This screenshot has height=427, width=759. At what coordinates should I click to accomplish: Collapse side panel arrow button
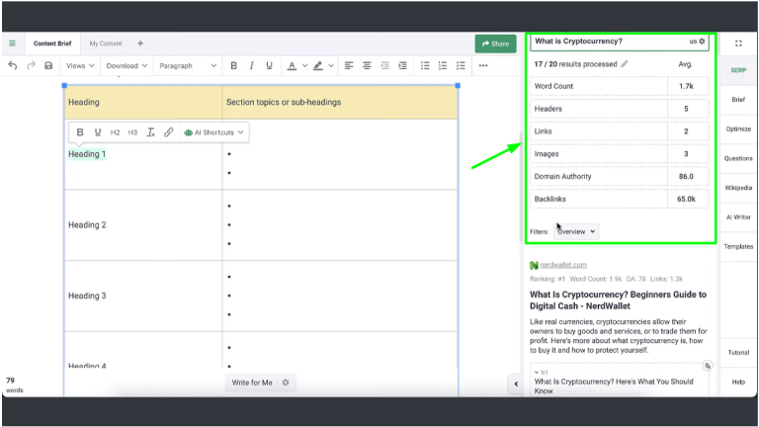516,384
